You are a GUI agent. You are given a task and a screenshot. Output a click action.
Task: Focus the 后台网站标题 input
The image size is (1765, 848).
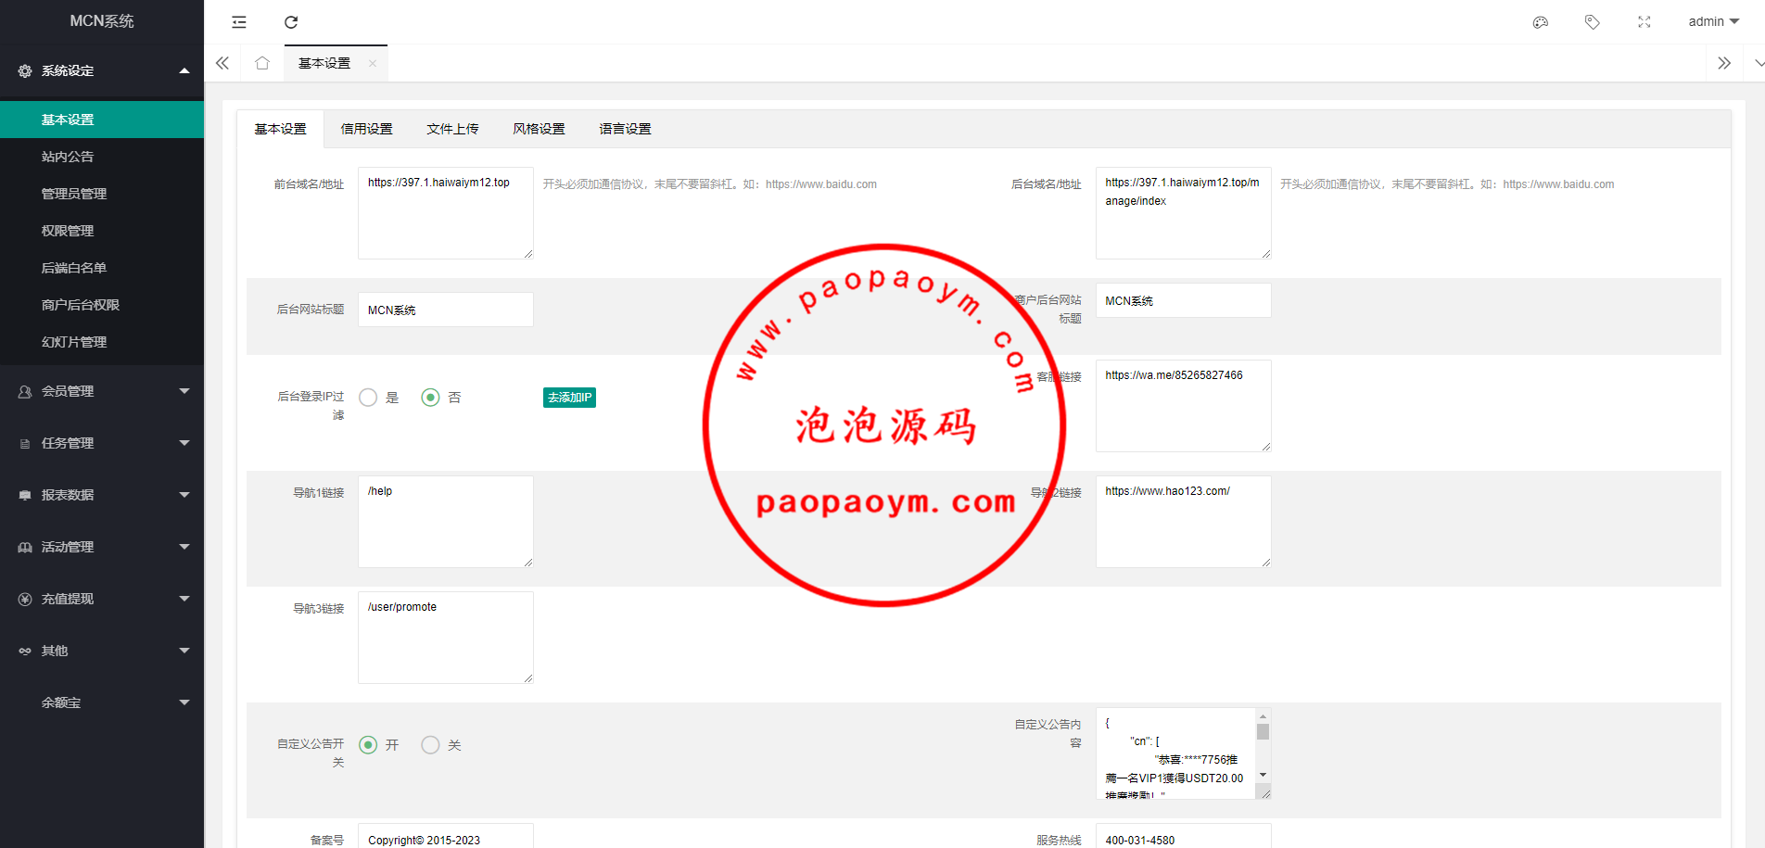click(446, 310)
